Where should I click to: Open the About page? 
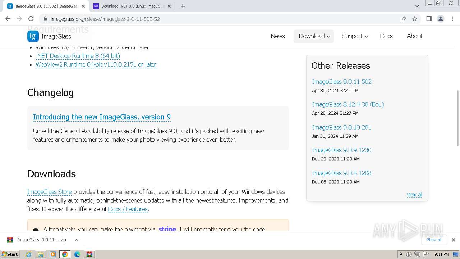415,36
